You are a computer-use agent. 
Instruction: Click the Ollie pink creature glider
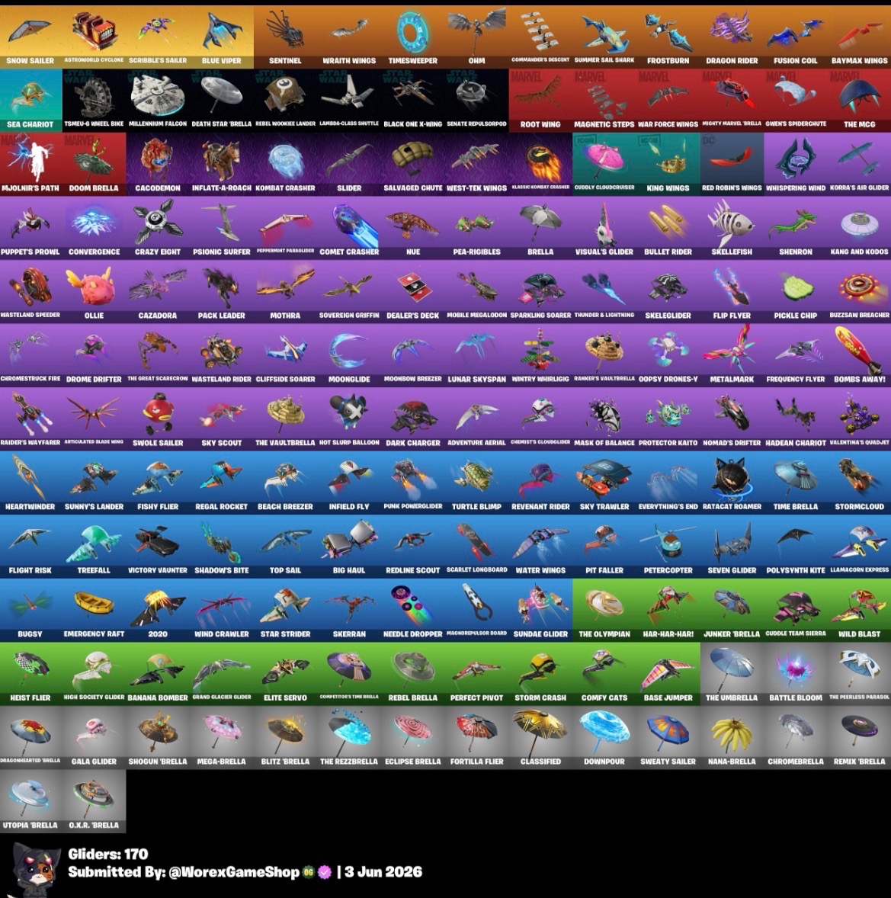pos(94,291)
